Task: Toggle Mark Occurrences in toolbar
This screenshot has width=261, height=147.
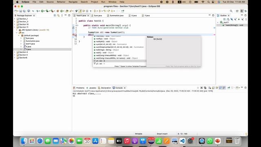Action: pyautogui.click(x=80, y=11)
